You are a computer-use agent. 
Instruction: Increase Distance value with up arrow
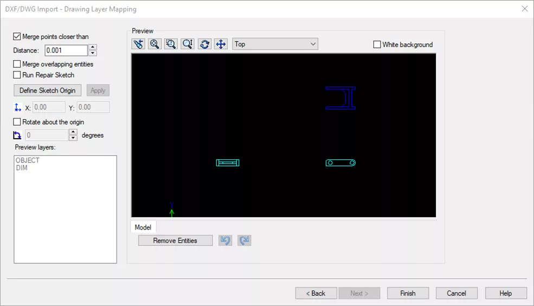93,47
